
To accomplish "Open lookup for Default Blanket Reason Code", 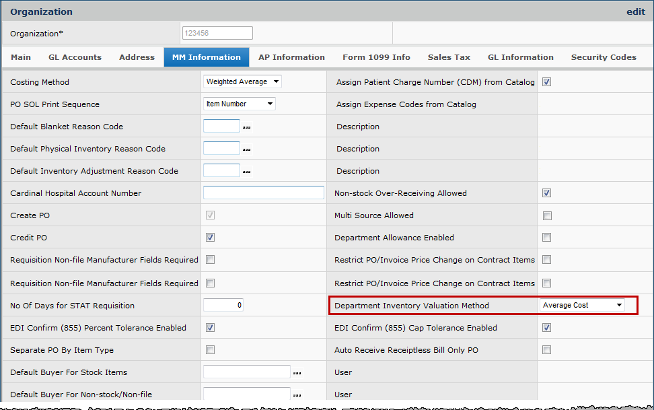I will (247, 127).
